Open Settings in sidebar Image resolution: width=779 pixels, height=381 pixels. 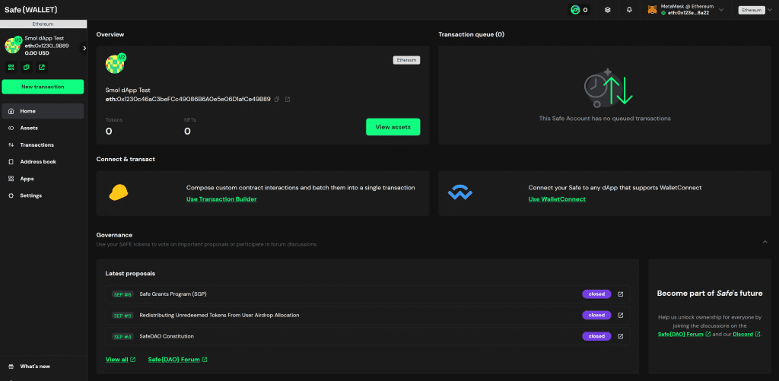coord(43,195)
